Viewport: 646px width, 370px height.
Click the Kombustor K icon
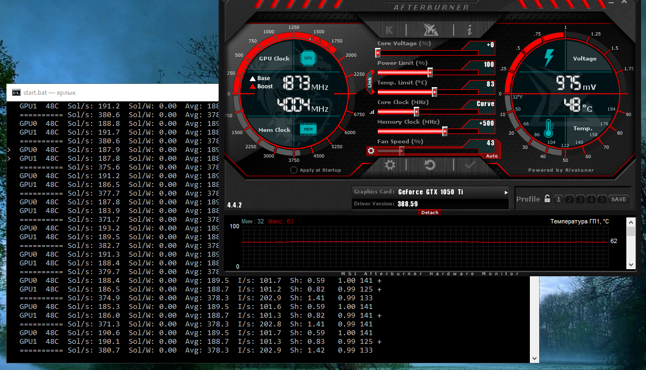click(389, 30)
